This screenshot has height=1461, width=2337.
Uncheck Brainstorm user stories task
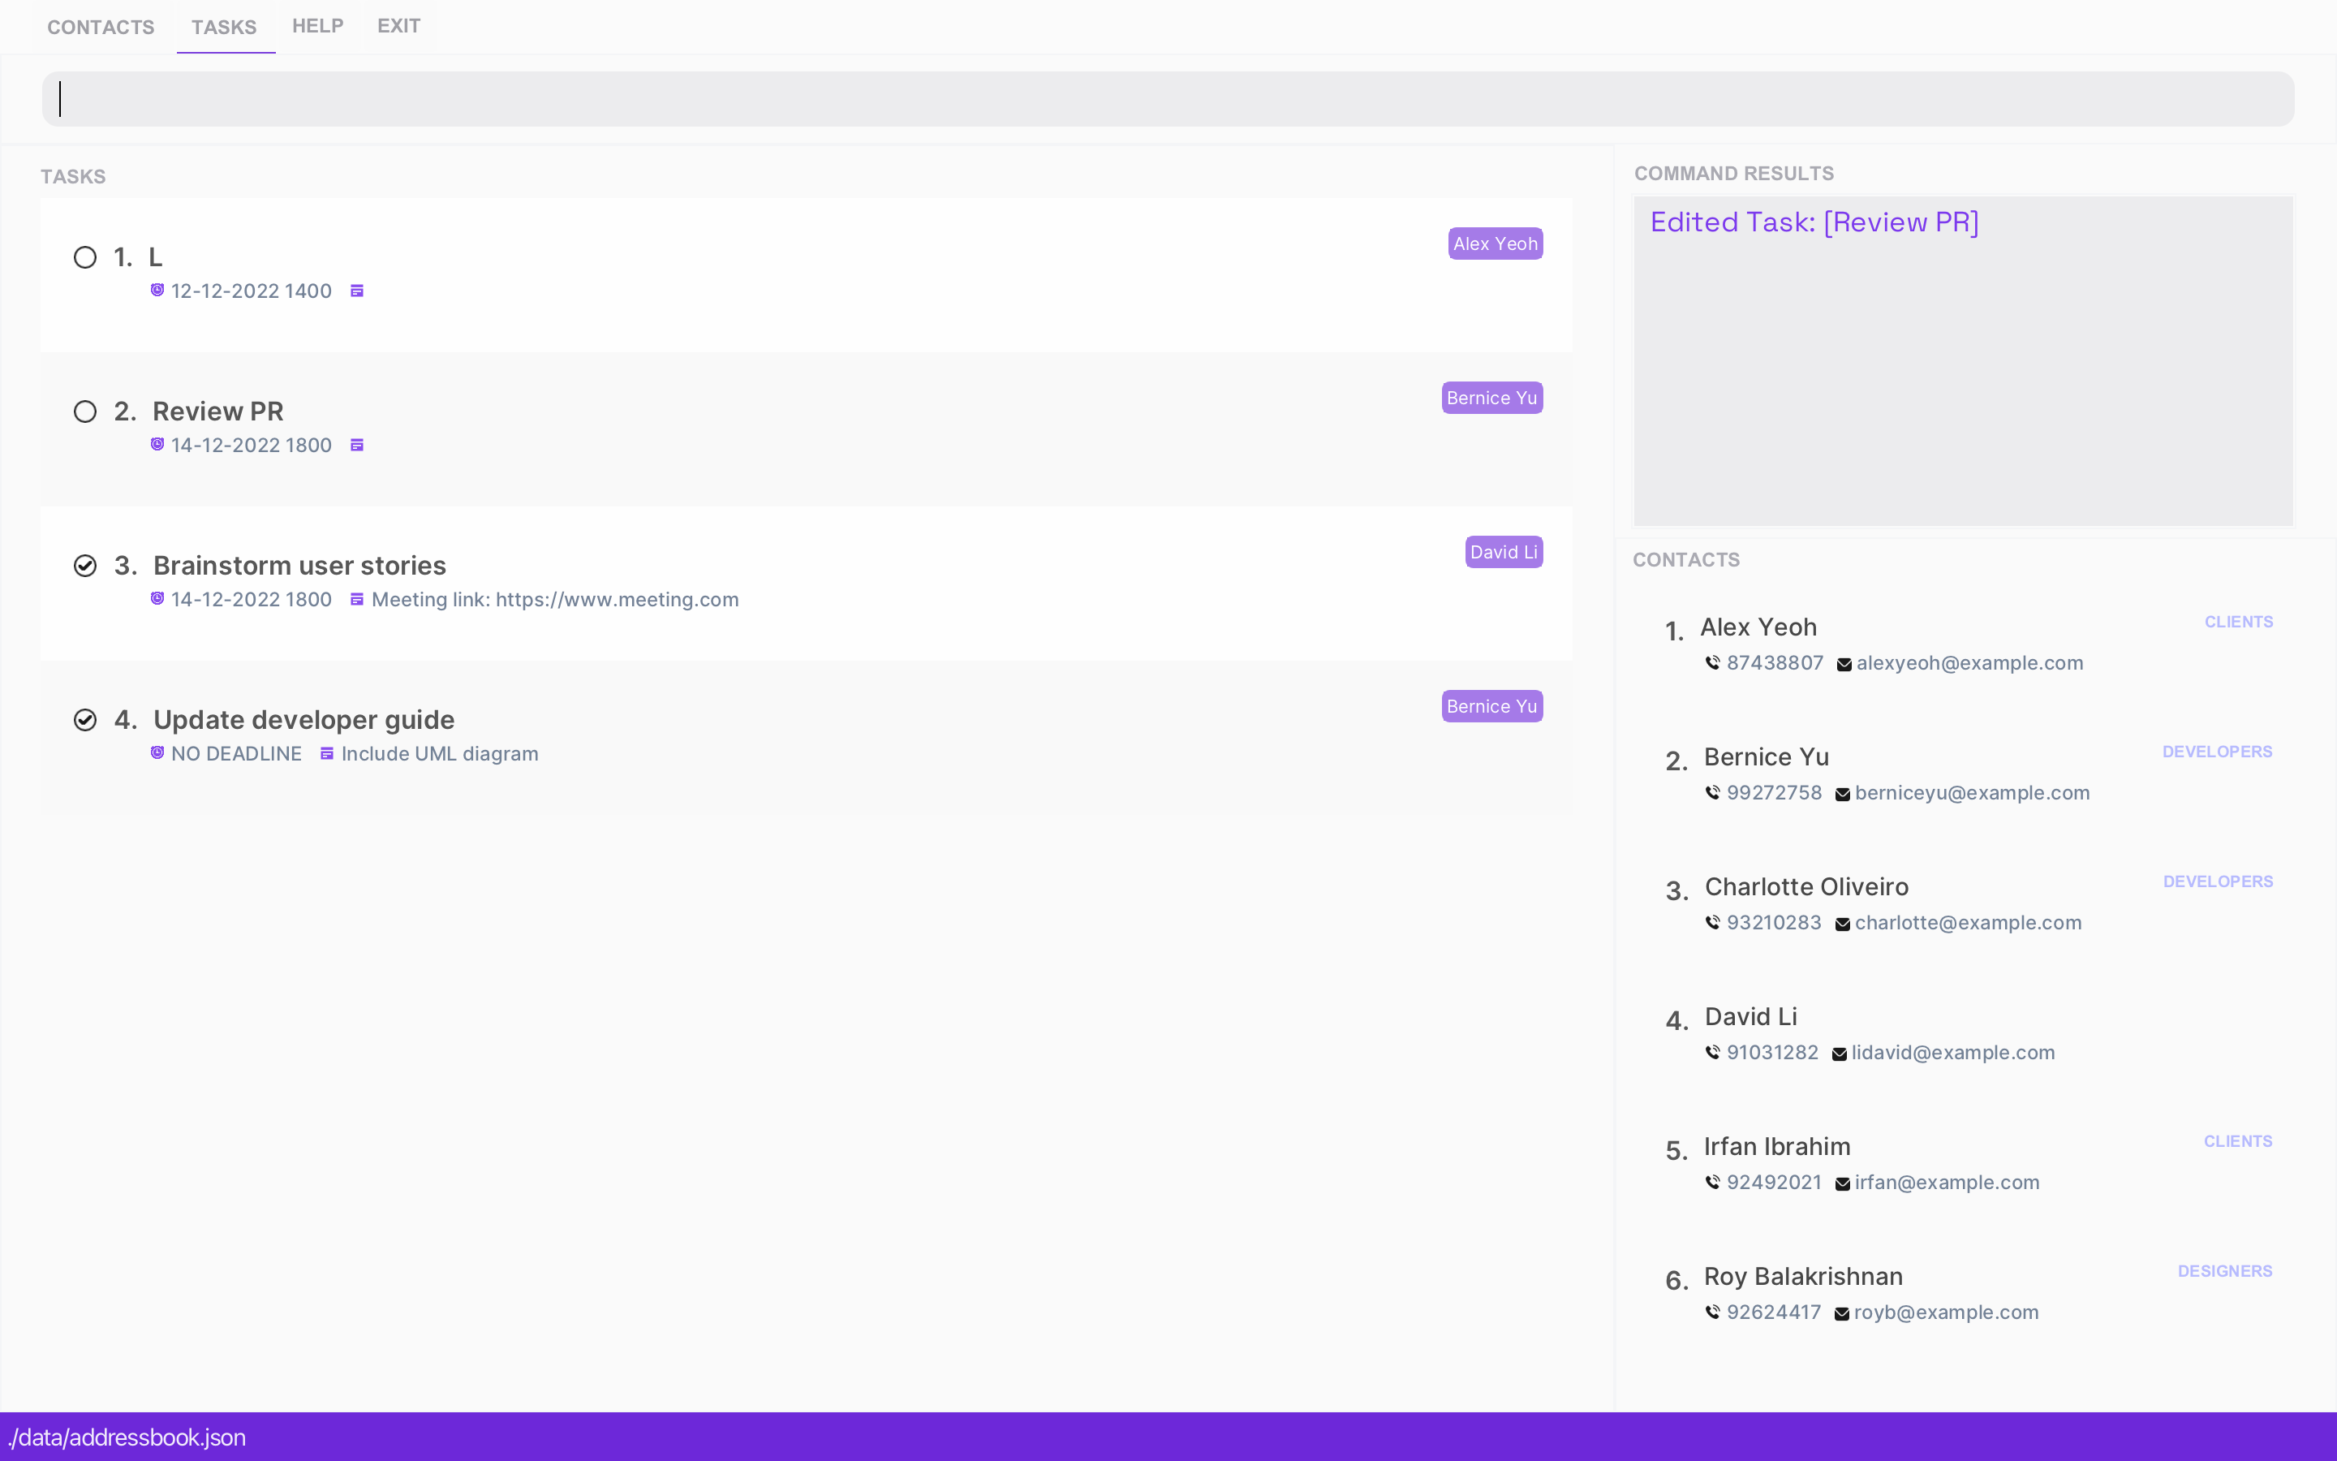85,565
